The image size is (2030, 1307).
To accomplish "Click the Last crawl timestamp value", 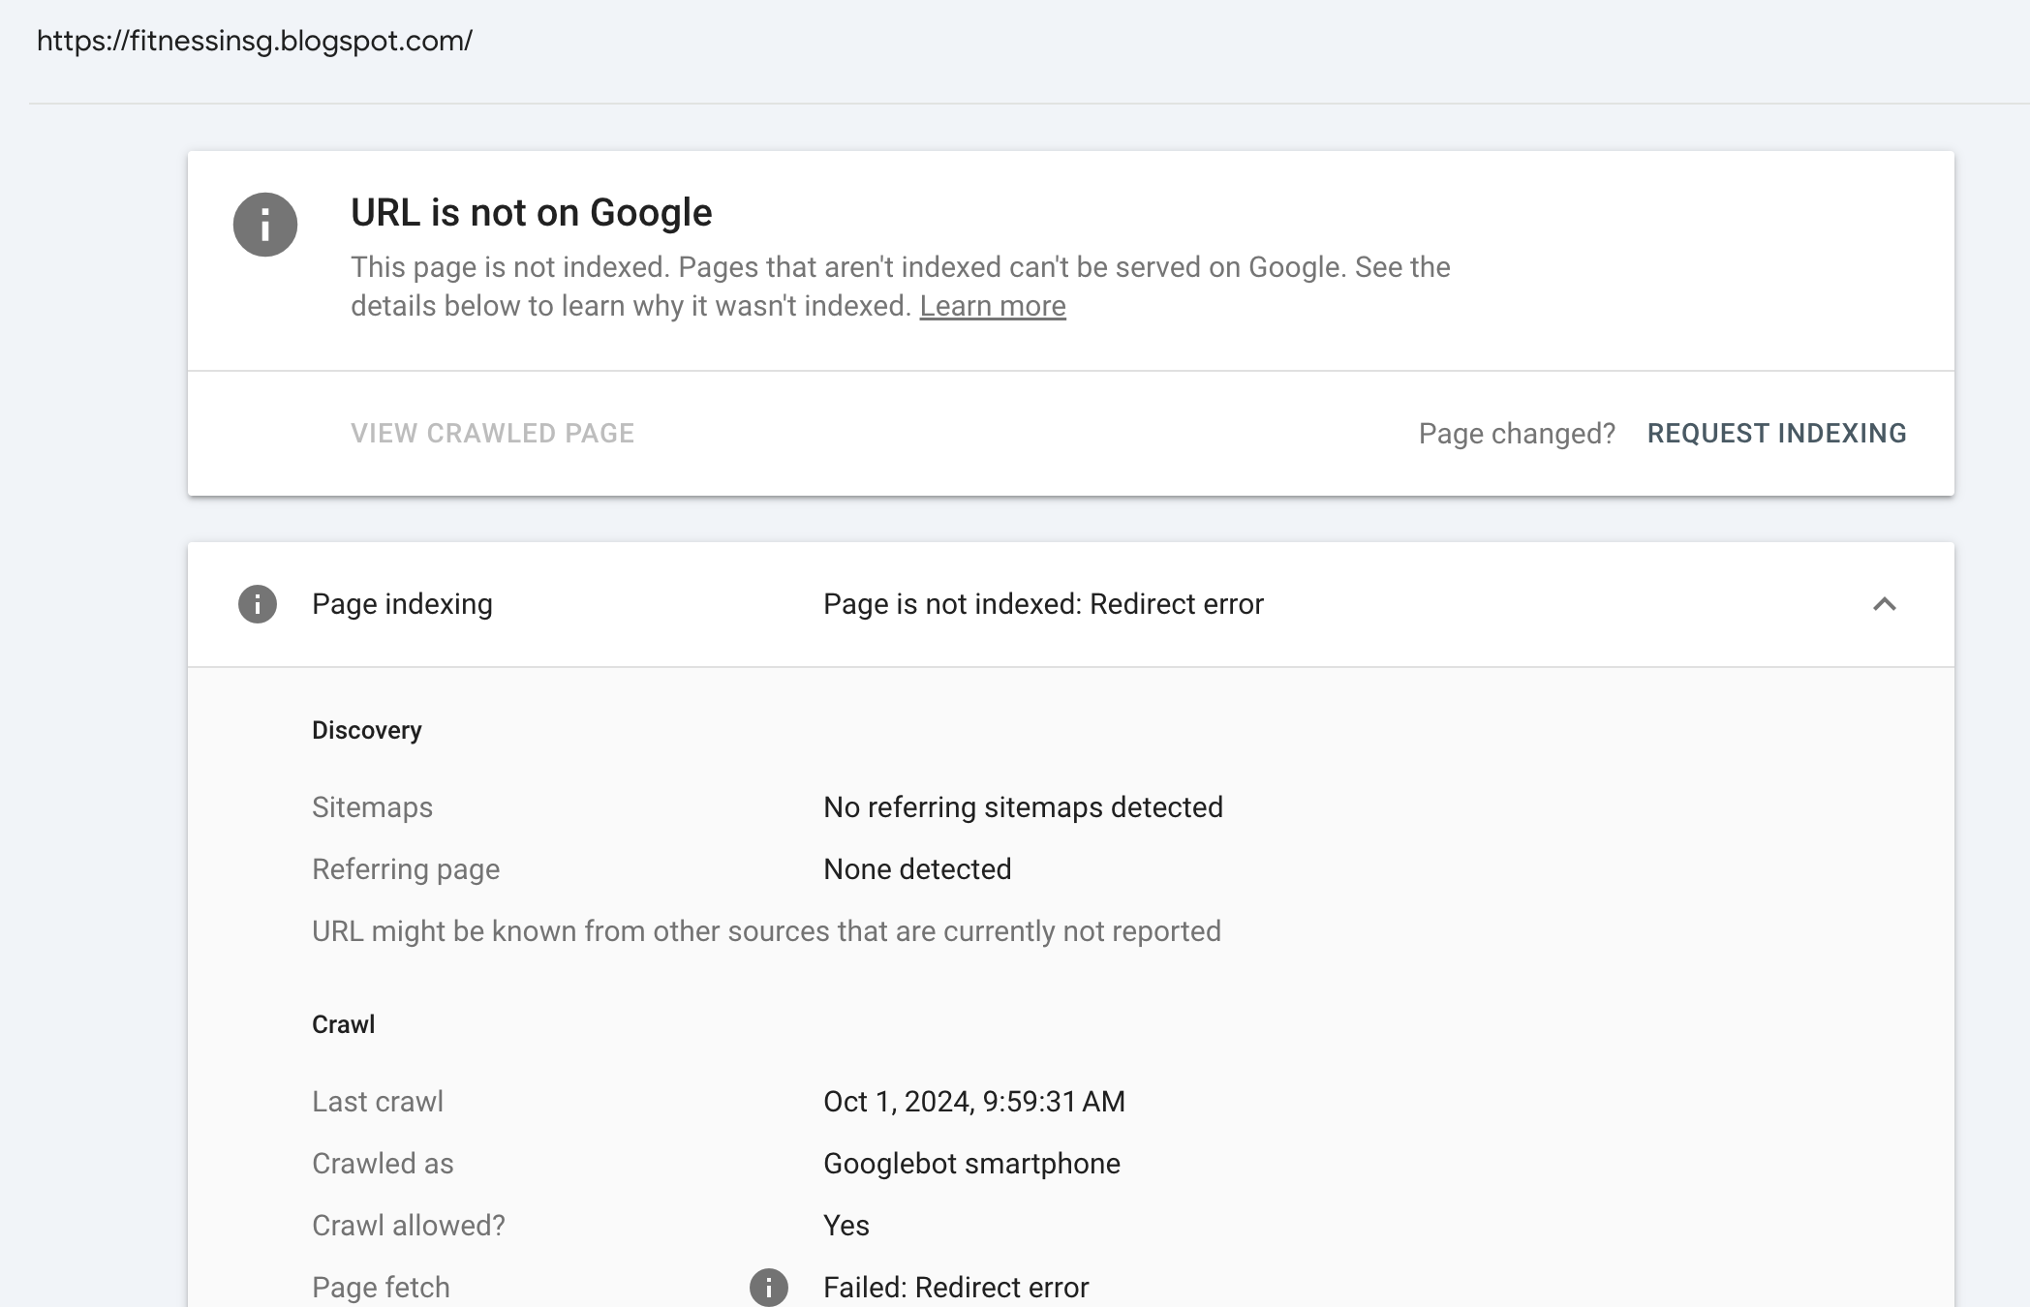I will [972, 1101].
